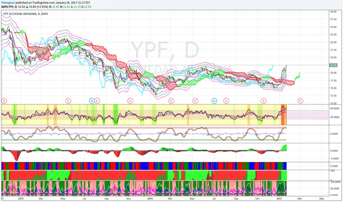Click the earnings E marker at the chart's far left edge
The width and height of the screenshot is (343, 202).
click(x=4, y=101)
